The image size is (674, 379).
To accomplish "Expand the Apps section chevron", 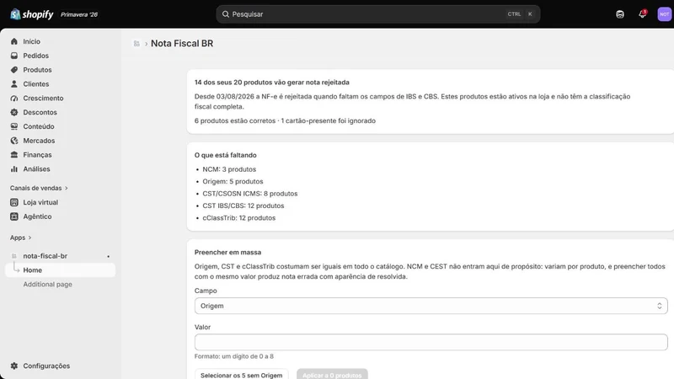I will coord(29,238).
